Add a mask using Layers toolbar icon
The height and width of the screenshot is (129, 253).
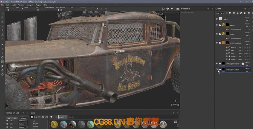pos(230,13)
